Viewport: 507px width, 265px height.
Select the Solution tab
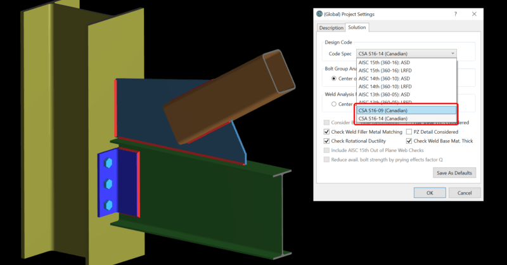pos(357,27)
